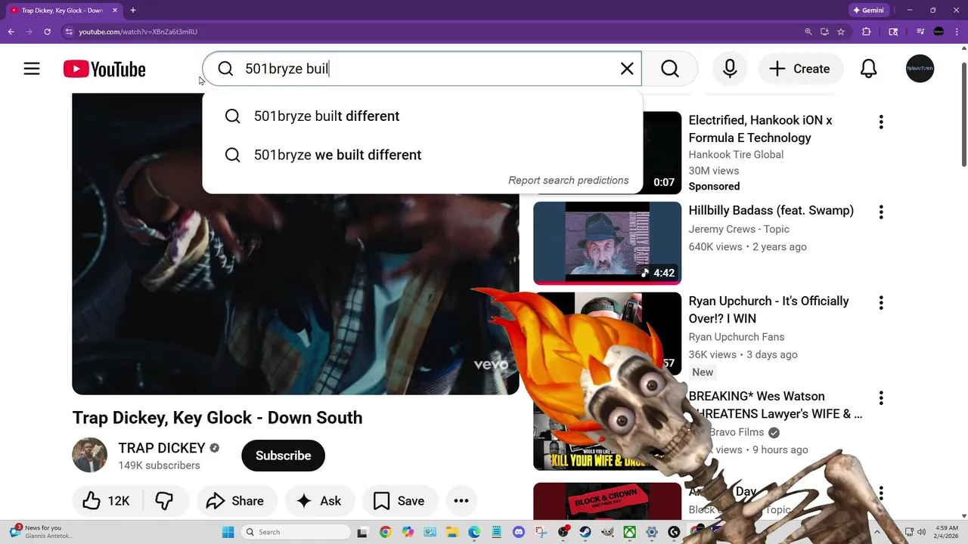Open Windows Start menu
Screen dimensions: 968x544
pyautogui.click(x=228, y=532)
